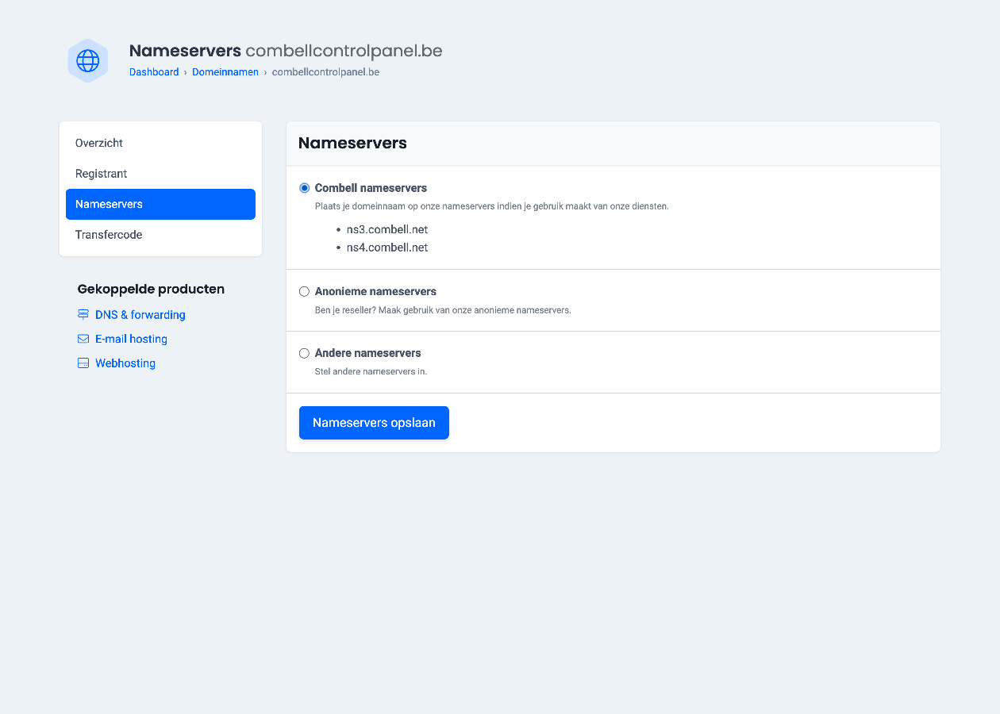Open the Registrant sidebar item
Image resolution: width=1000 pixels, height=714 pixels.
point(160,174)
